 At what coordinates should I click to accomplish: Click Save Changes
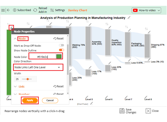[x=128, y=111]
